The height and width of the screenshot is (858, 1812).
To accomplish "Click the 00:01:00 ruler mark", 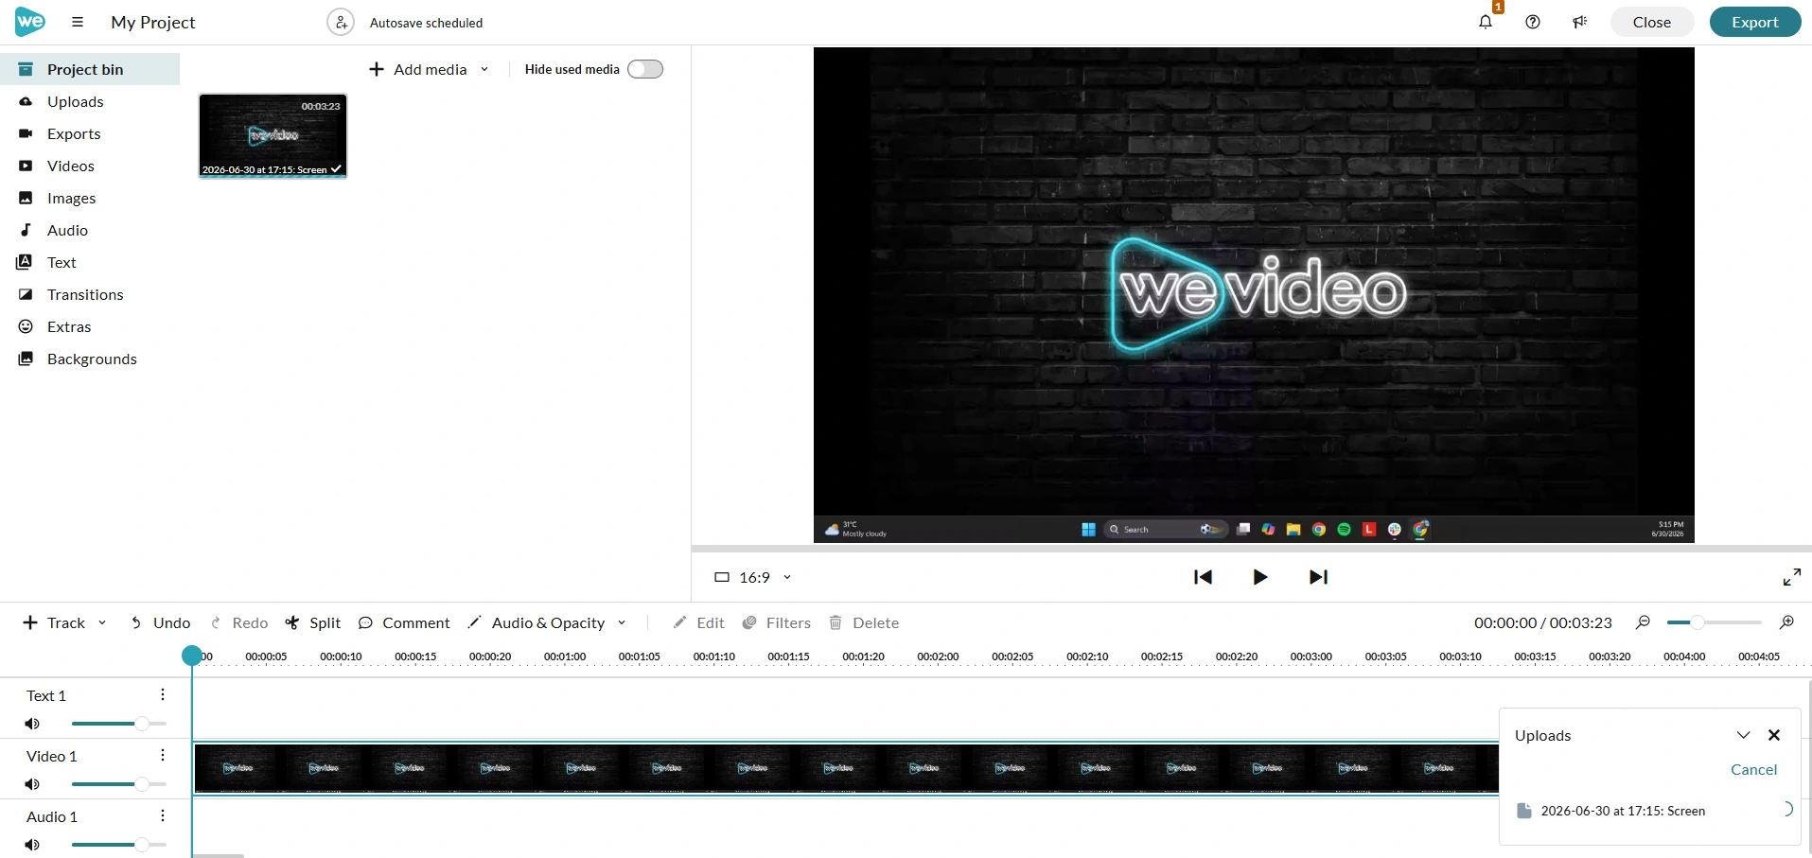I will click(x=565, y=657).
